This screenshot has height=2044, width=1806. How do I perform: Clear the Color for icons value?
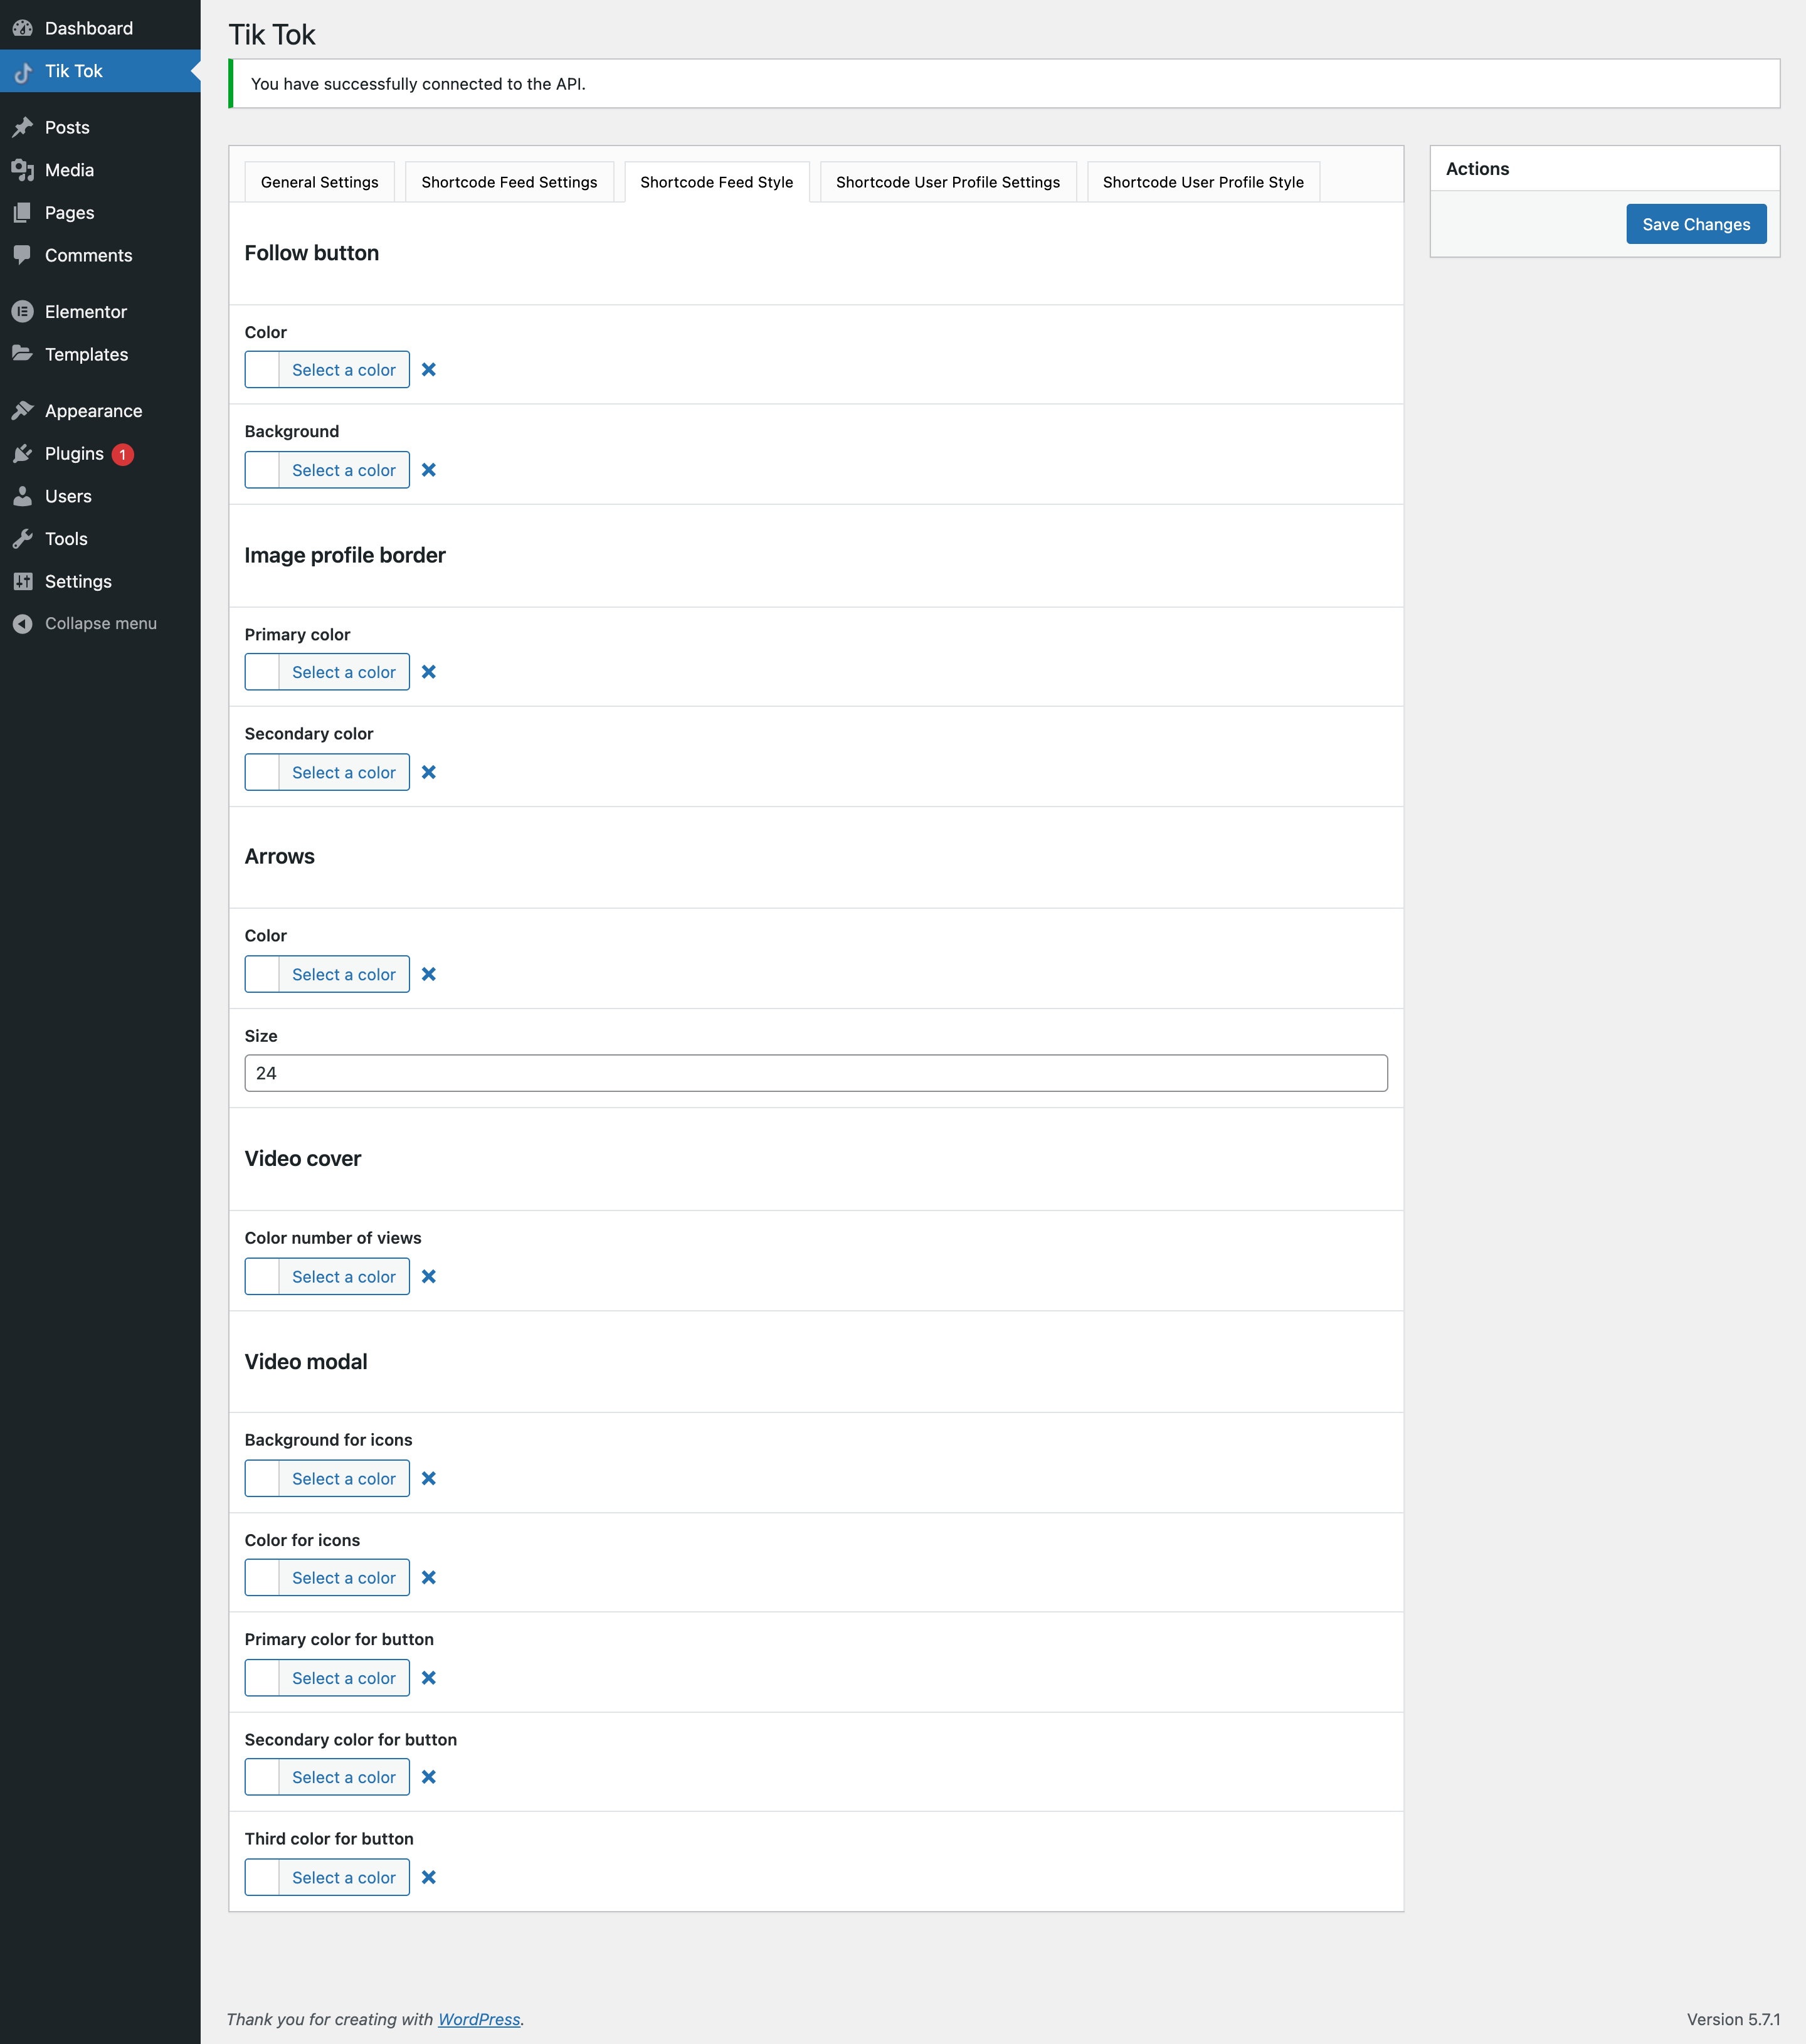point(429,1577)
